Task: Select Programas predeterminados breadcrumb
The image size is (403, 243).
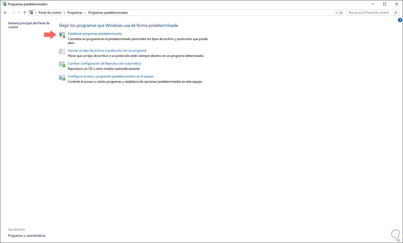Action: click(108, 13)
